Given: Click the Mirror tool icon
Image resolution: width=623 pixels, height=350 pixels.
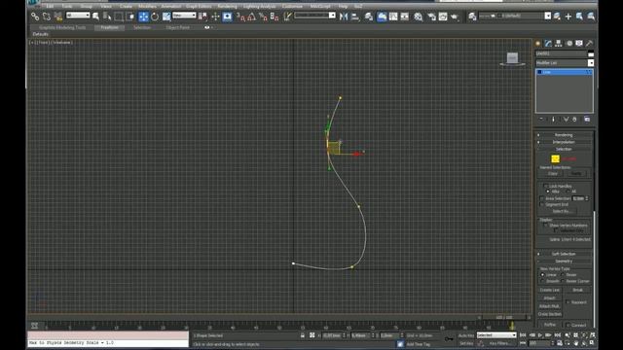Looking at the screenshot, I should click(x=344, y=17).
